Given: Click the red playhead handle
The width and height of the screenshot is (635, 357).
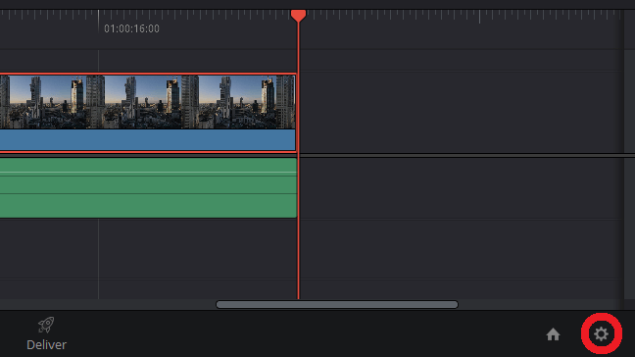Looking at the screenshot, I should [x=298, y=16].
